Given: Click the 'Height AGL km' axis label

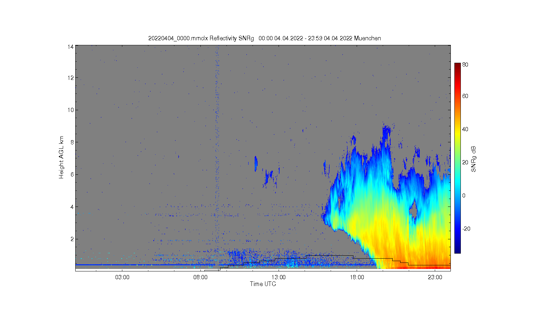Looking at the screenshot, I should 61,157.
